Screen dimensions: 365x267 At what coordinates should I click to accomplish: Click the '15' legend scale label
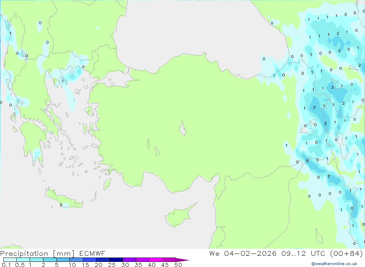coord(85,265)
